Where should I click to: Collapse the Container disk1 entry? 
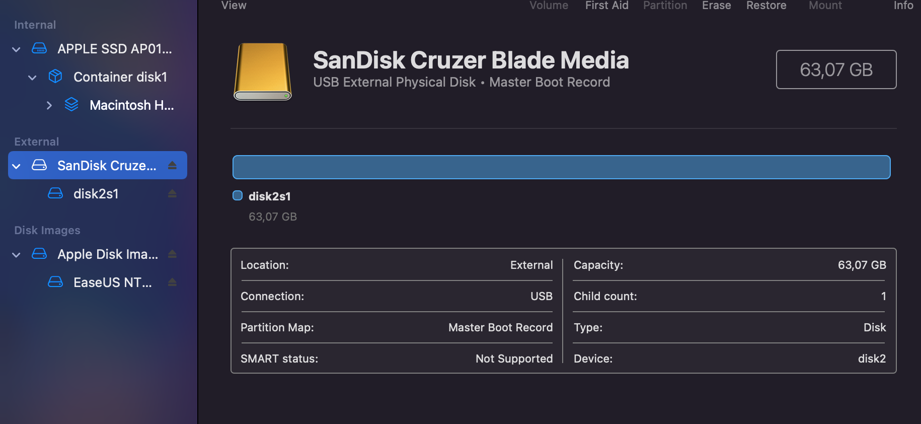tap(32, 78)
